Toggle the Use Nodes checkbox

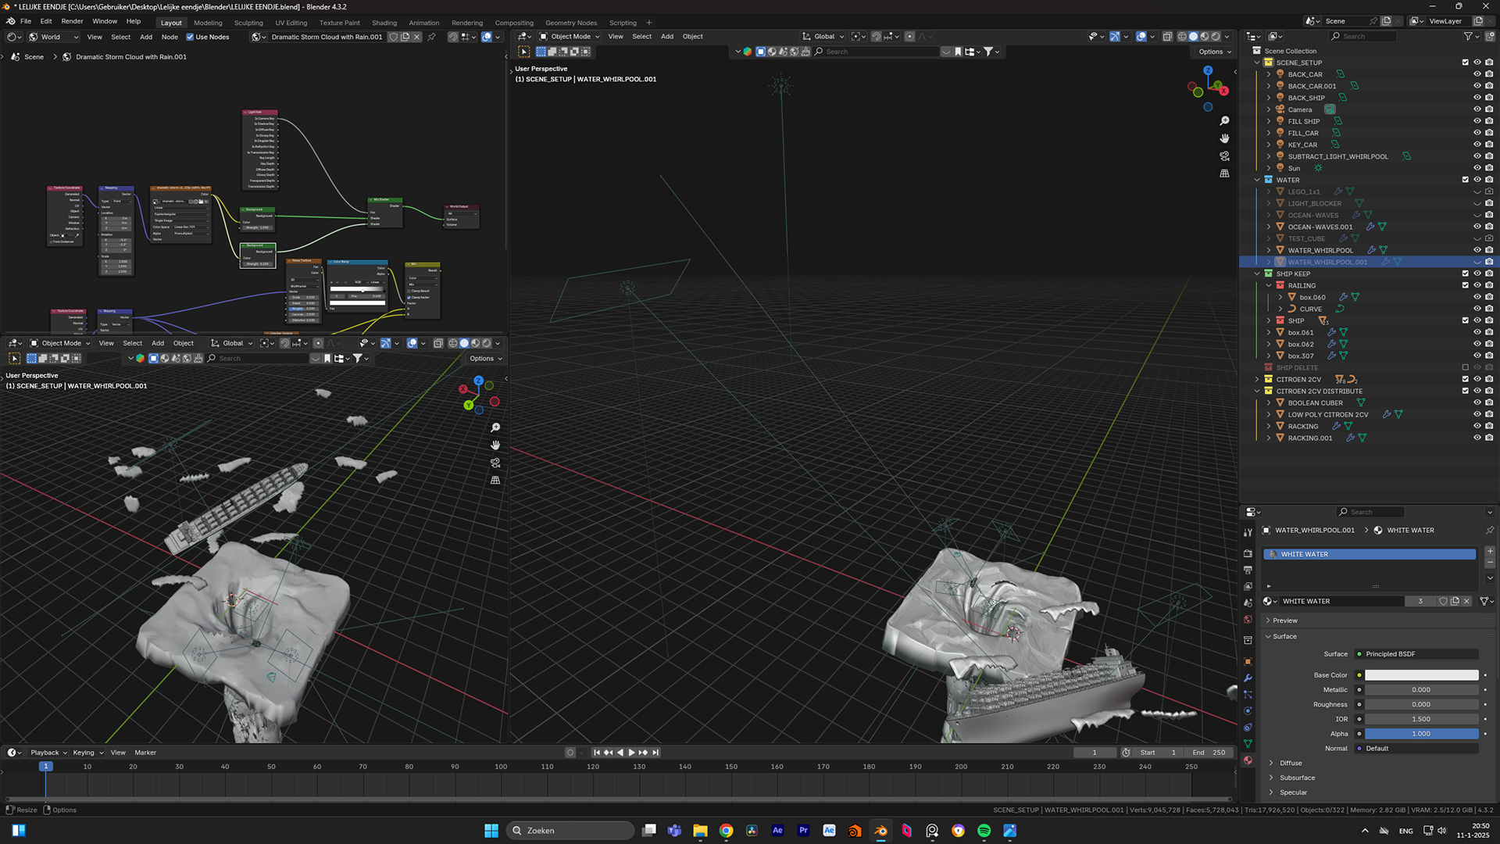pos(190,37)
